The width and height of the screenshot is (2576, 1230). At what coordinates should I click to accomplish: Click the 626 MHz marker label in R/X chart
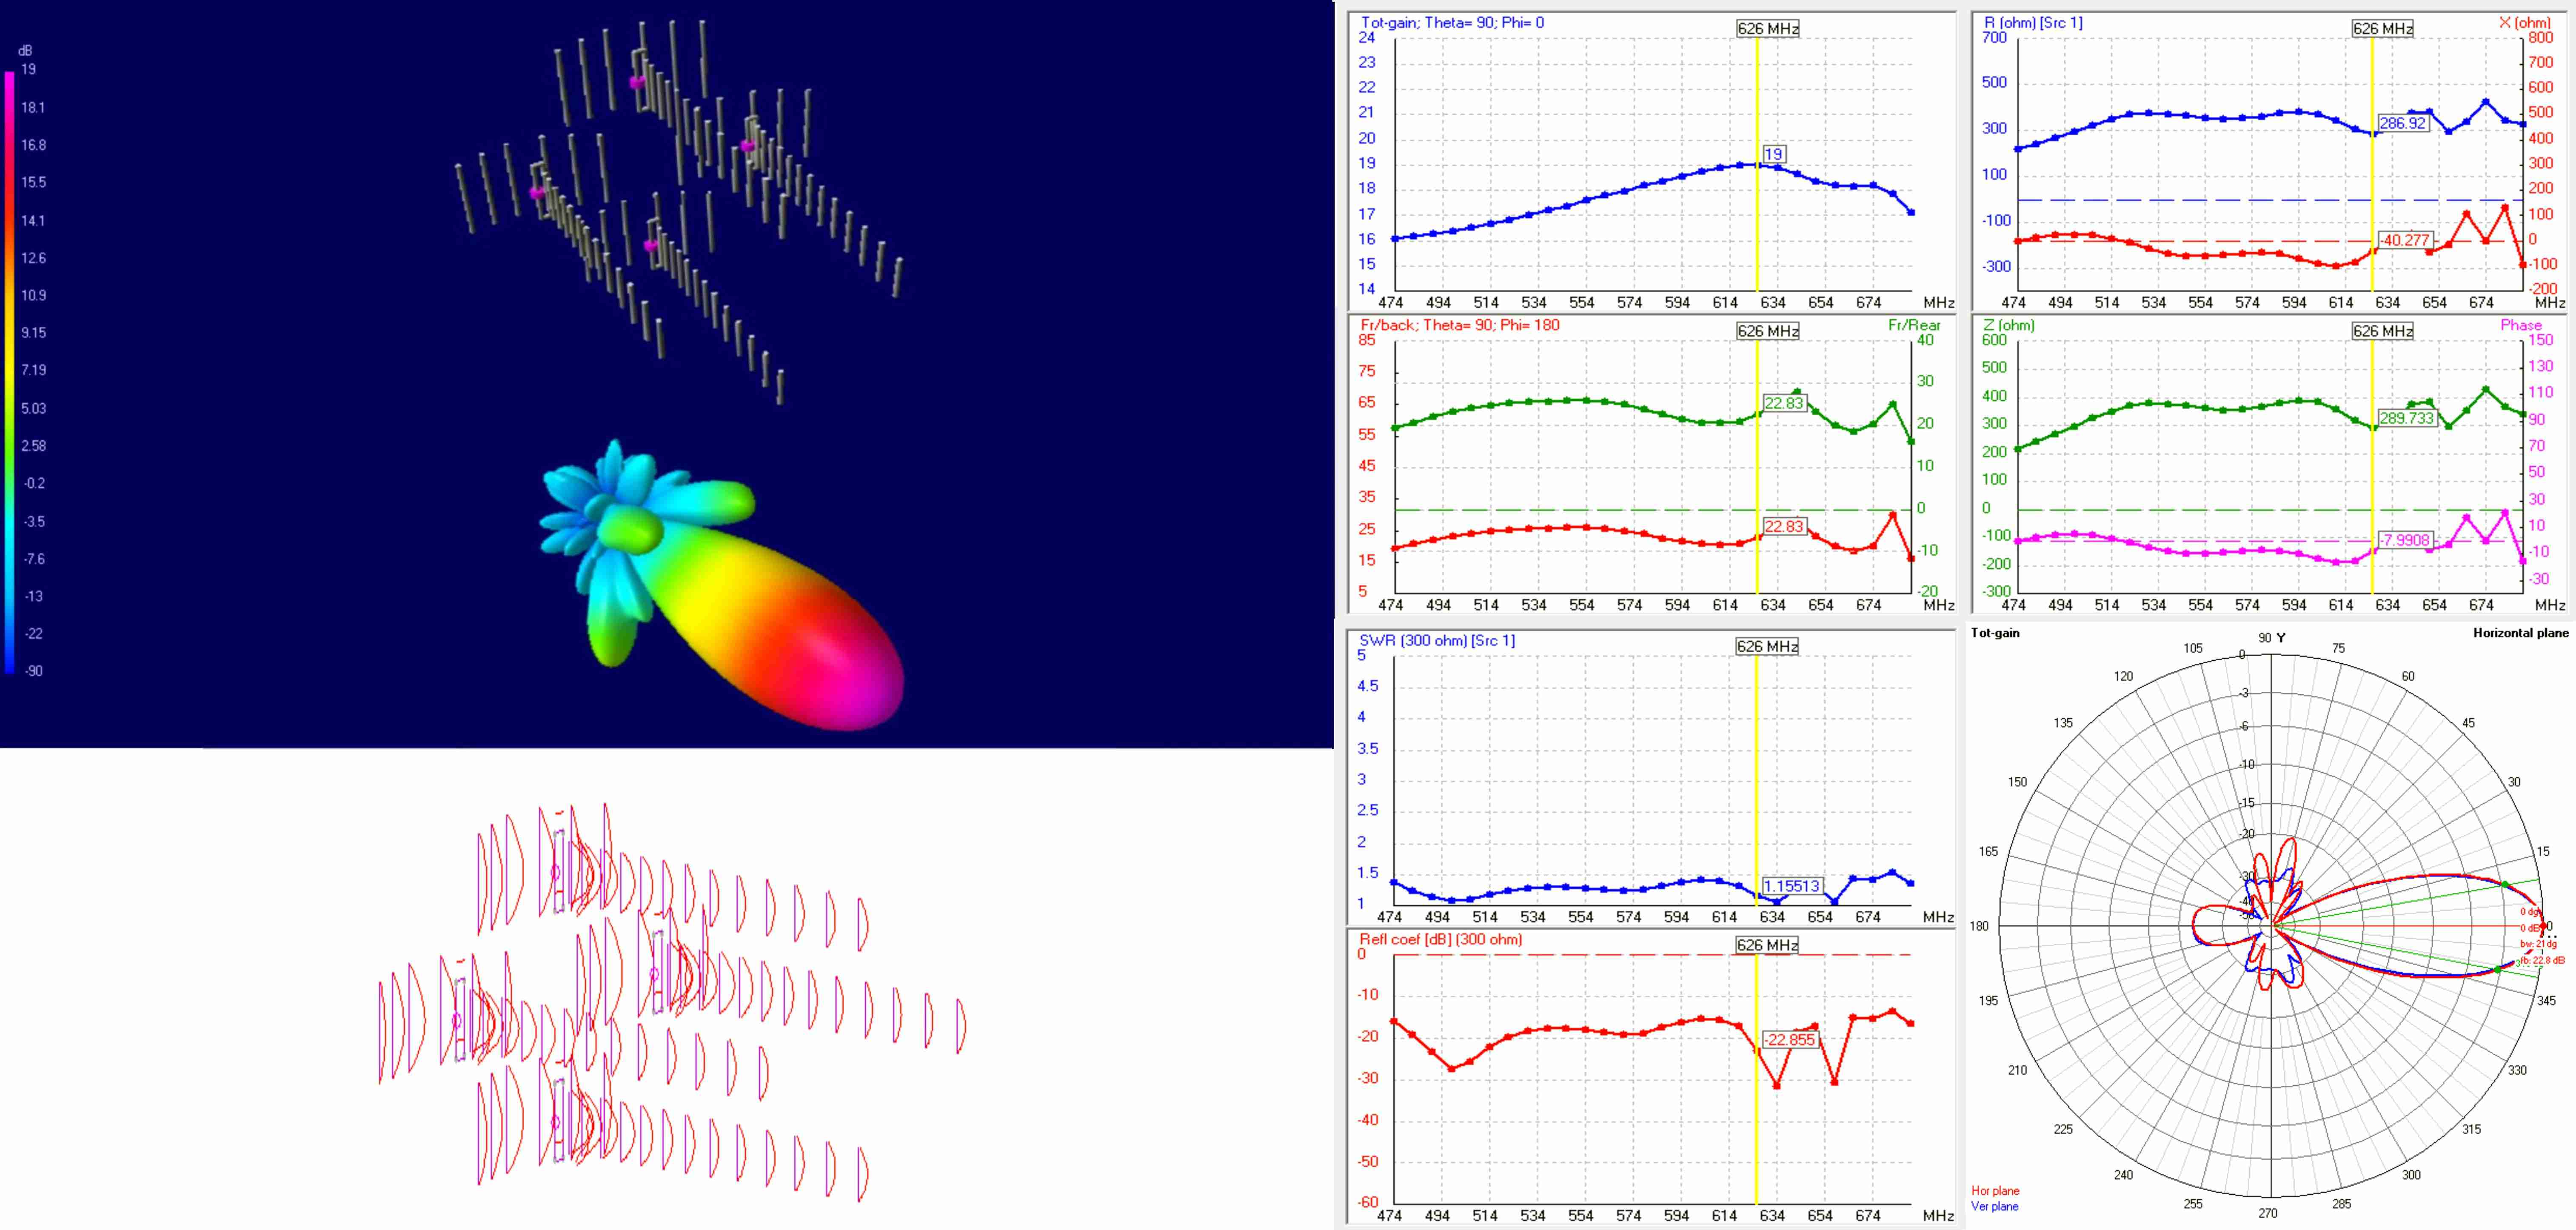pos(2382,29)
